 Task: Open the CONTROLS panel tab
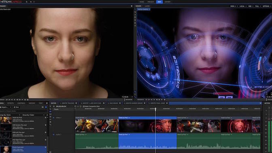(21, 103)
